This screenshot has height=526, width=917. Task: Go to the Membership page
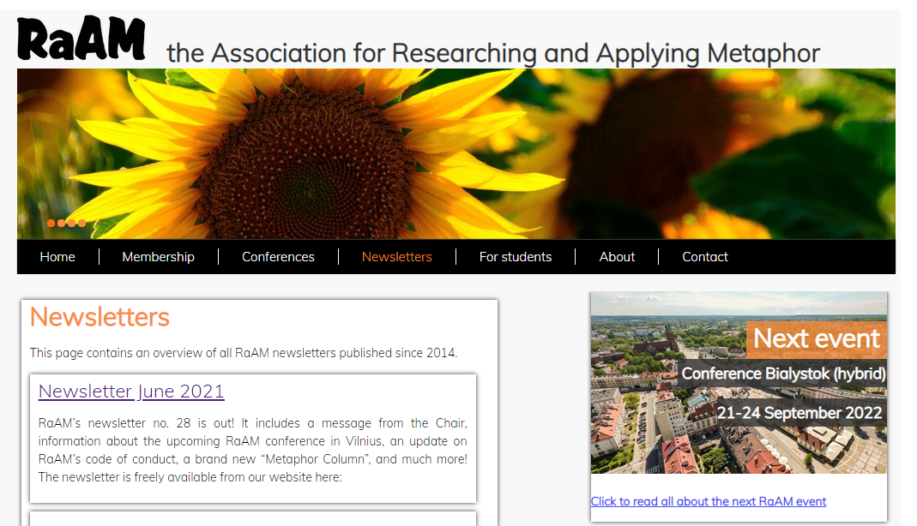(x=159, y=257)
